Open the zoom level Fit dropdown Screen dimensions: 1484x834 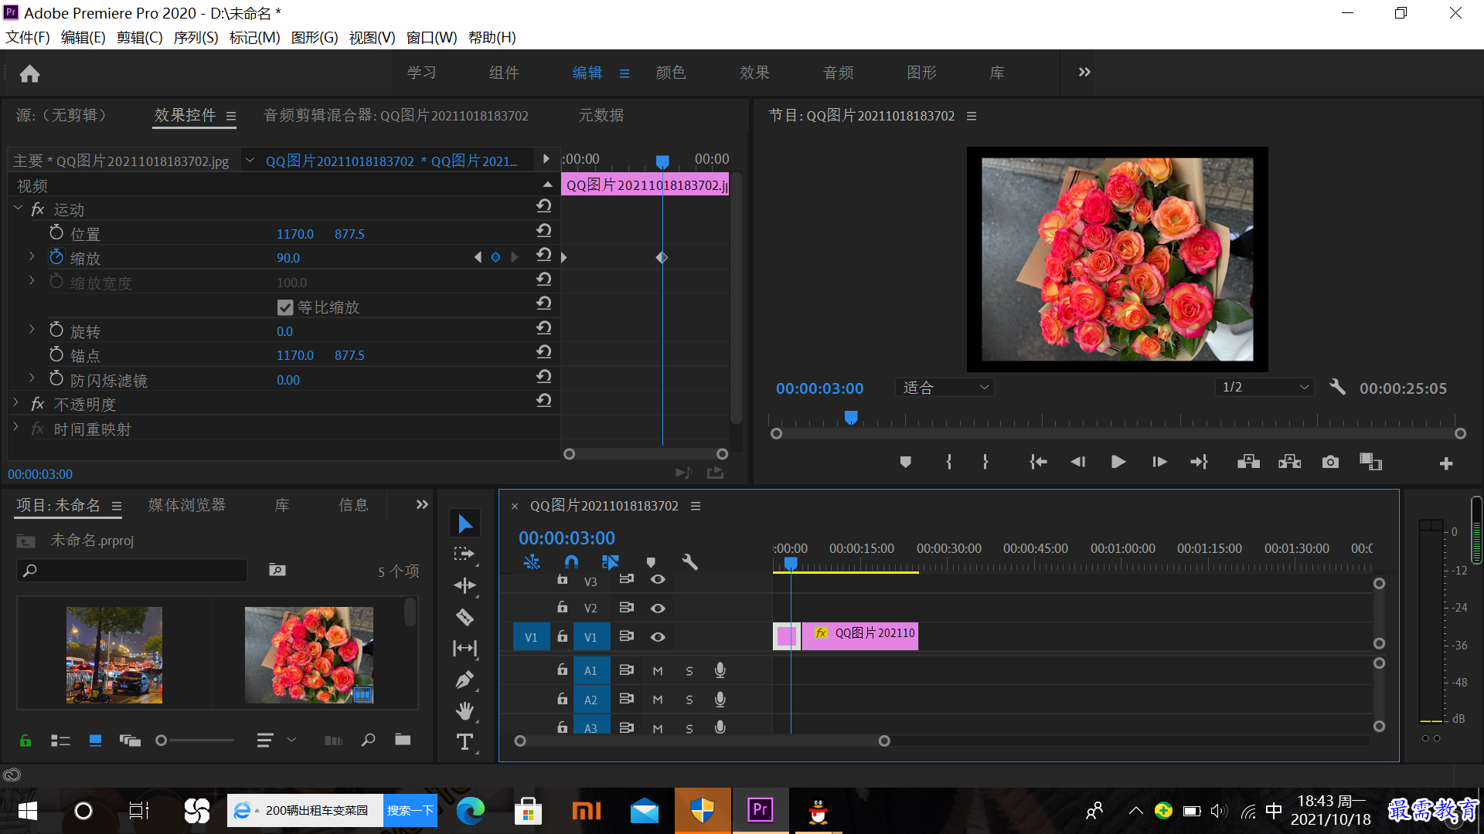click(945, 388)
